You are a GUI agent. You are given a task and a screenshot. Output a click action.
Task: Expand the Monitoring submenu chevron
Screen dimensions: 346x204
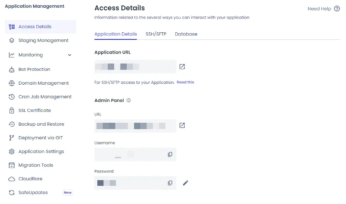(70, 55)
